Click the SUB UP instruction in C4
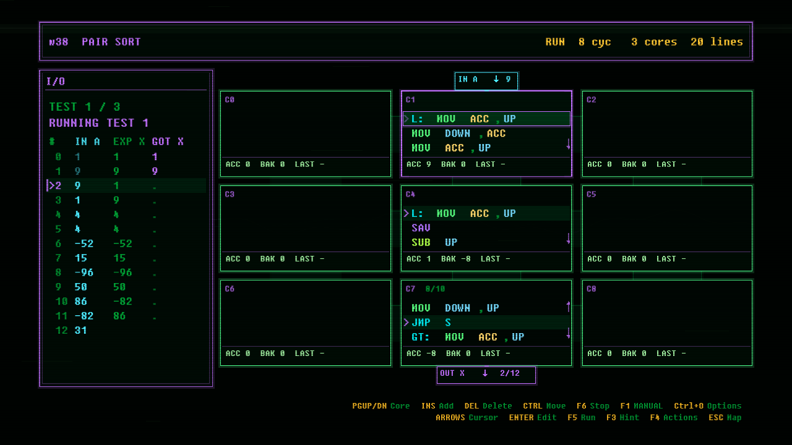792x445 pixels. [486, 243]
